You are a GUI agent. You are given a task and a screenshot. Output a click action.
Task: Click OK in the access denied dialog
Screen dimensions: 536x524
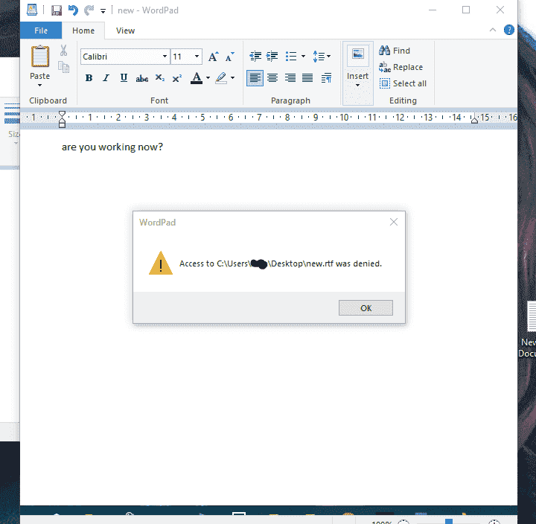click(366, 308)
